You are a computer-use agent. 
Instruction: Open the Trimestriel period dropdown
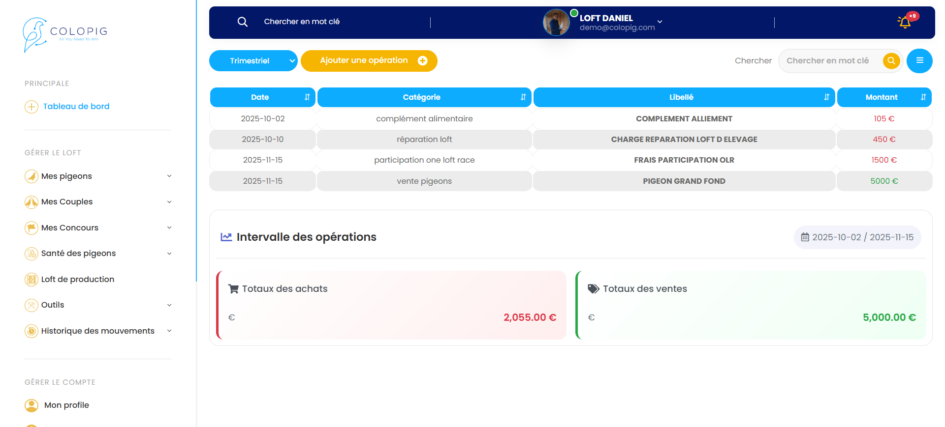click(253, 61)
